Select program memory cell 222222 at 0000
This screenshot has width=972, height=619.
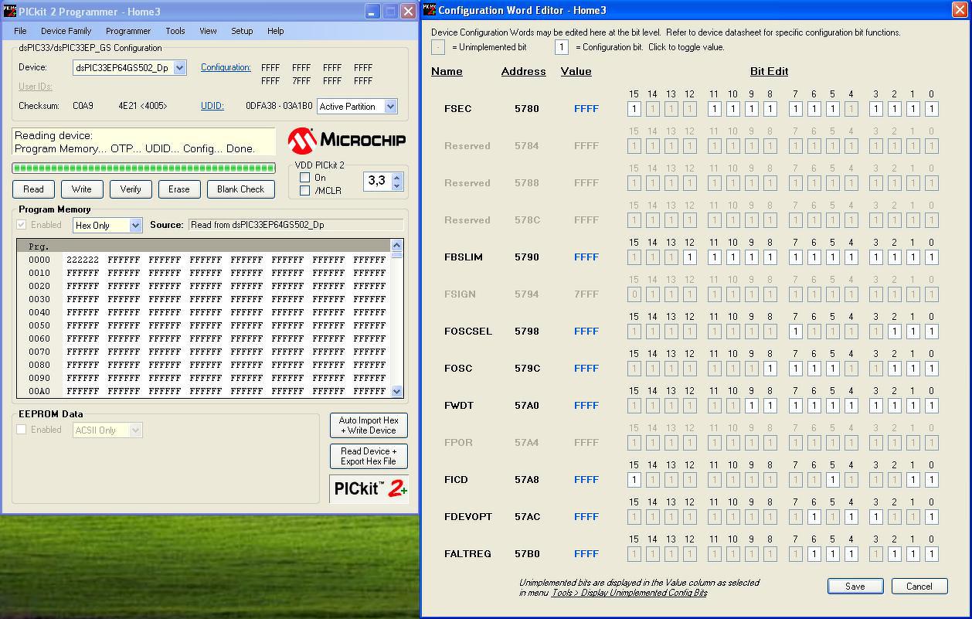click(83, 260)
